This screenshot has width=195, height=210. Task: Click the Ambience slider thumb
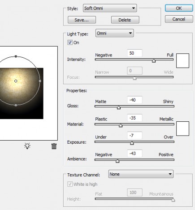click(117, 161)
